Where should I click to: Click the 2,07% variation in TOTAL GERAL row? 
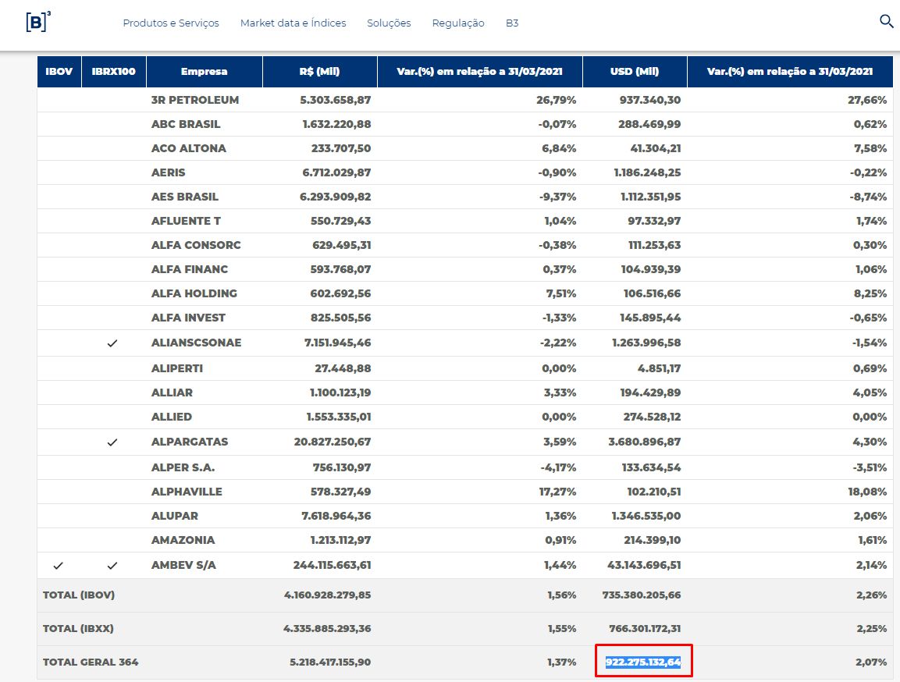point(871,662)
